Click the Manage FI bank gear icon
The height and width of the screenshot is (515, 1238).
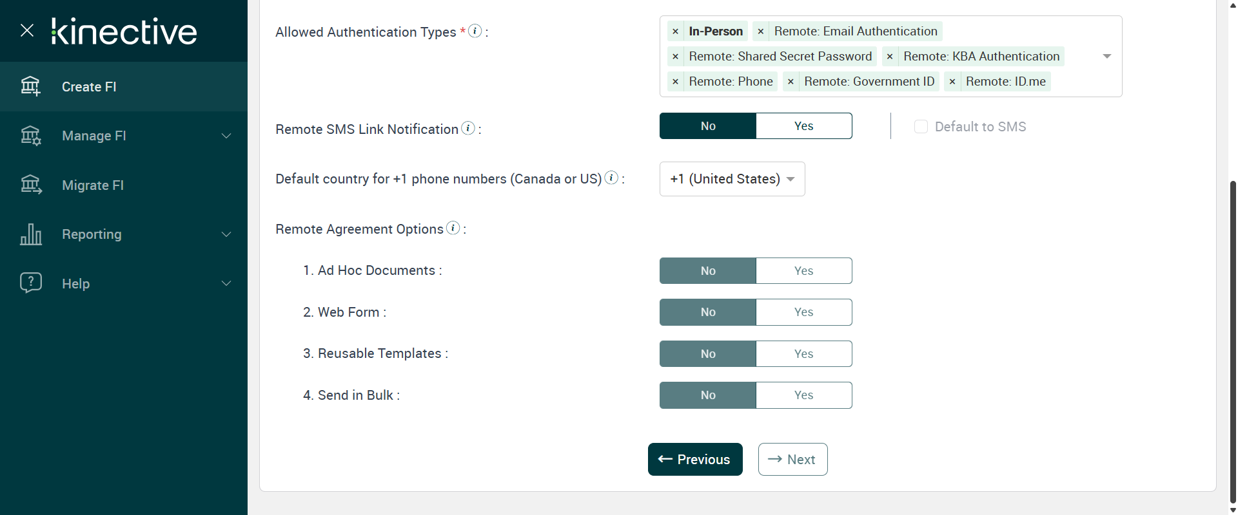30,136
